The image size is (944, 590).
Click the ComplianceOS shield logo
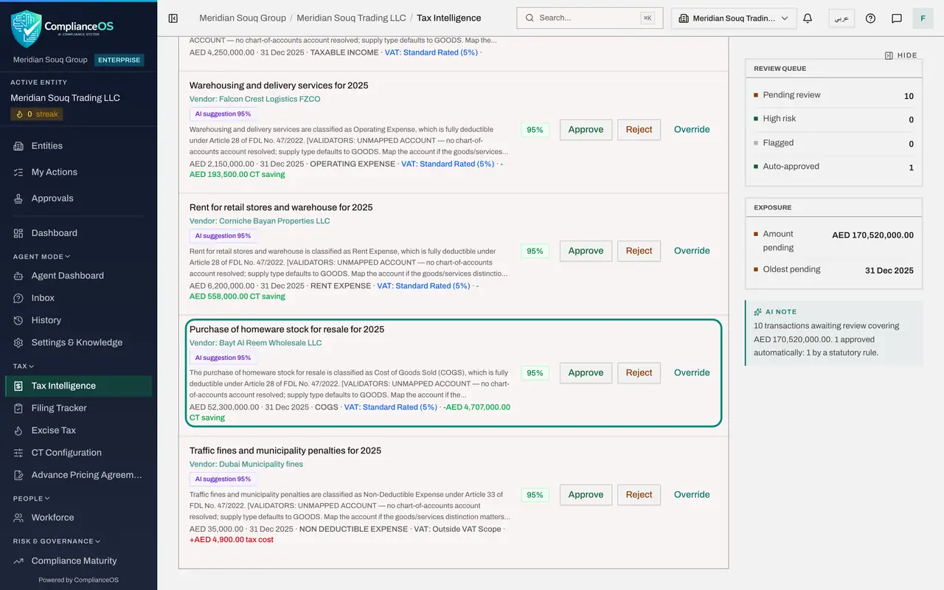coord(27,29)
